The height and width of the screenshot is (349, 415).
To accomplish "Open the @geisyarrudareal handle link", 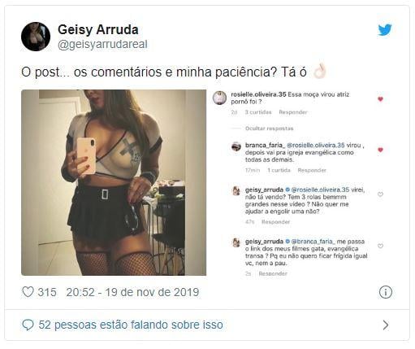I will click(102, 45).
